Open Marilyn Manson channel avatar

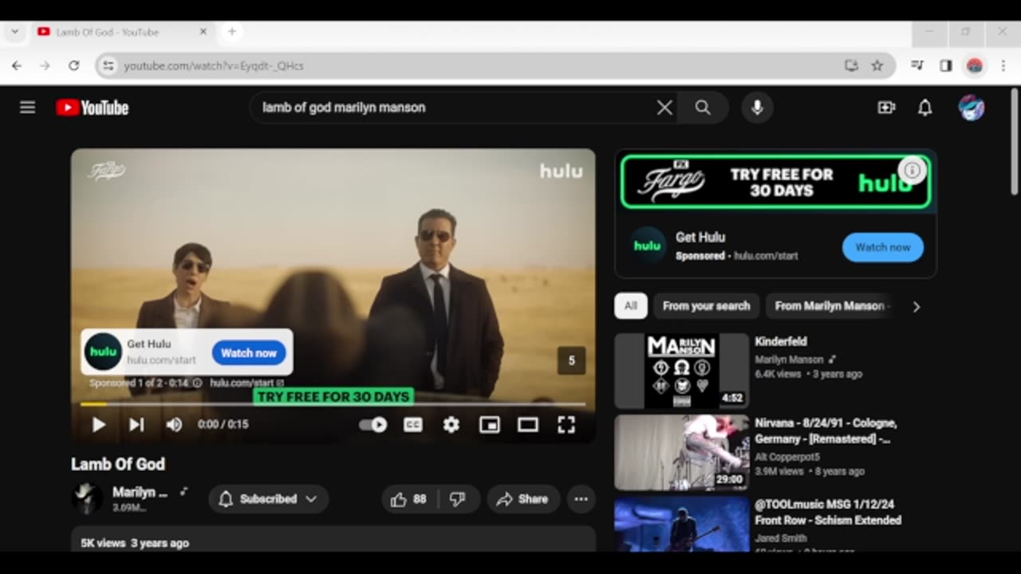coord(86,499)
